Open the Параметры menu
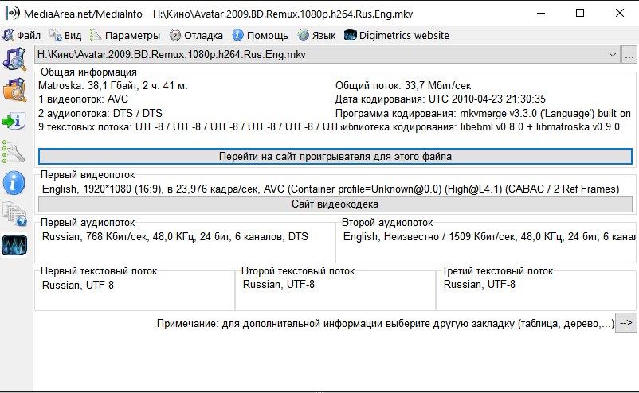This screenshot has width=639, height=393. 124,35
